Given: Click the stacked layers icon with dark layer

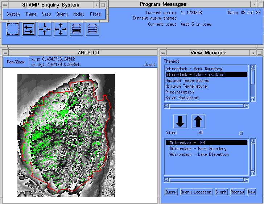Looking at the screenshot, I should click(77, 29).
